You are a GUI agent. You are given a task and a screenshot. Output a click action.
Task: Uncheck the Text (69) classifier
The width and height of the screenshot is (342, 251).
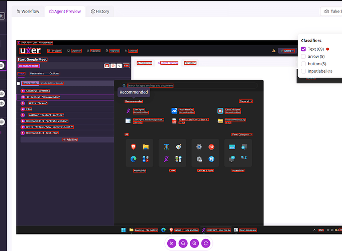click(303, 49)
